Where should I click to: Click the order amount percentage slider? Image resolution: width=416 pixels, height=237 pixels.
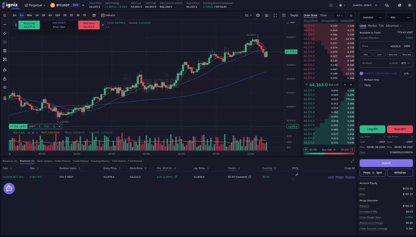[x=379, y=73]
